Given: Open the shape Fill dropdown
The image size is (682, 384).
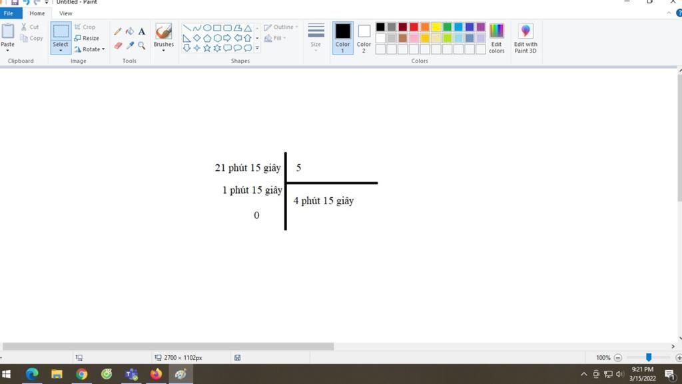Looking at the screenshot, I should [x=275, y=38].
